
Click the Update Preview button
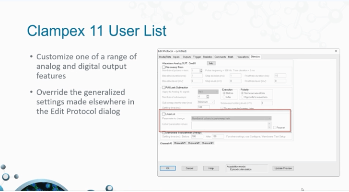[x=283, y=168]
